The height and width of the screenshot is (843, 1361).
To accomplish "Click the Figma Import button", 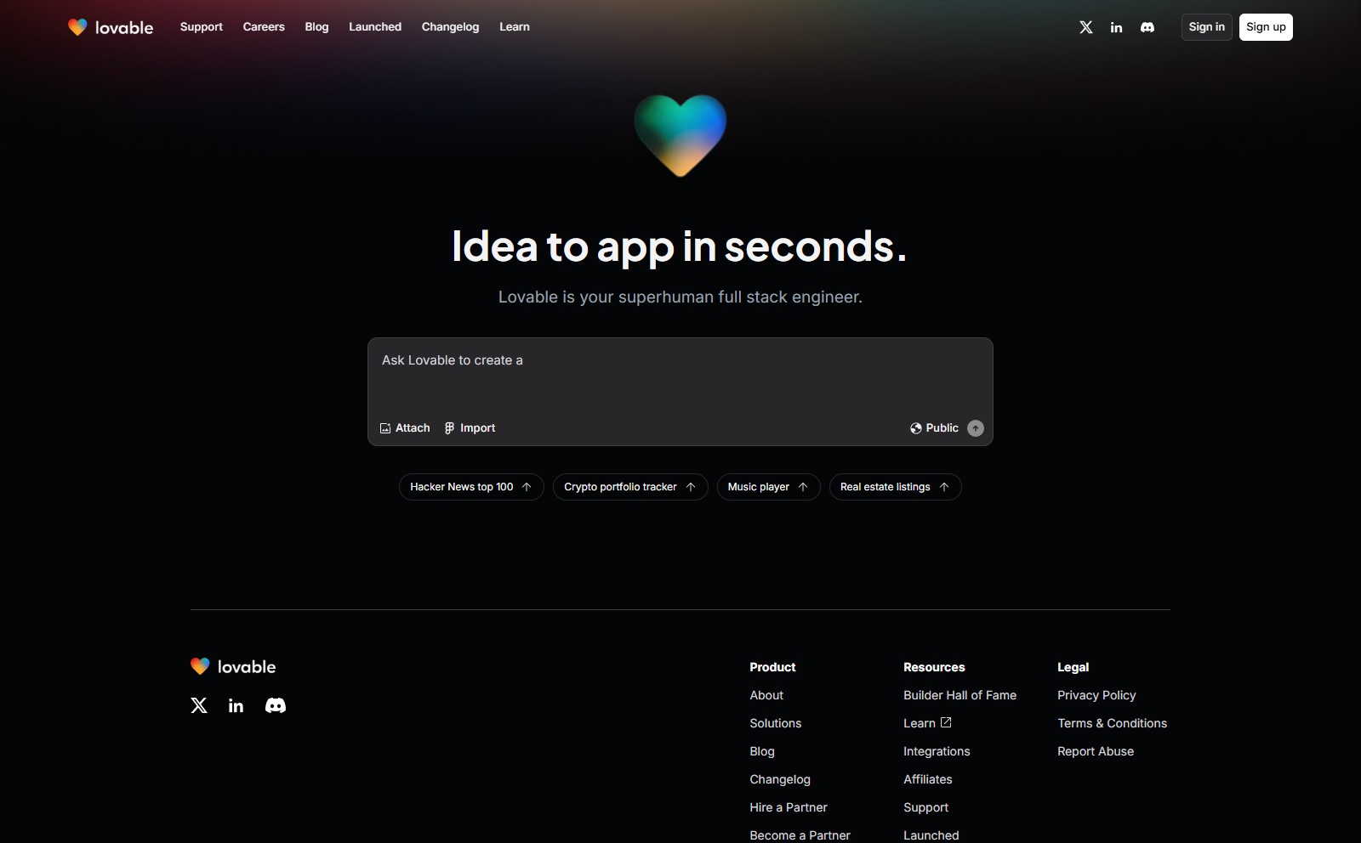I will click(470, 428).
